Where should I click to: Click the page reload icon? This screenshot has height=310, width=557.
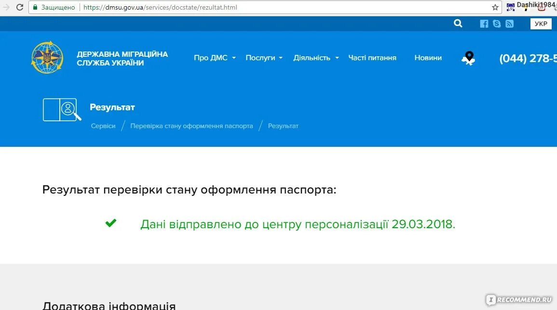coord(19,7)
